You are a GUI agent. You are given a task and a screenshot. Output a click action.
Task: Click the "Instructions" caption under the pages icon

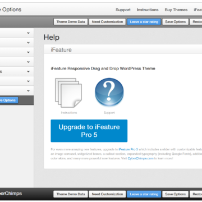pyautogui.click(x=69, y=113)
